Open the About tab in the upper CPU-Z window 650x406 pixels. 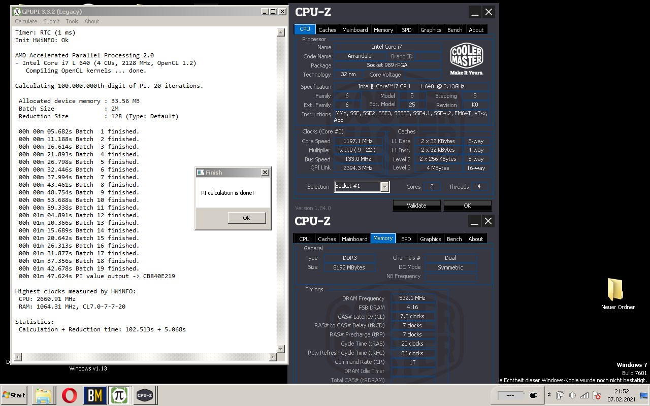point(476,30)
